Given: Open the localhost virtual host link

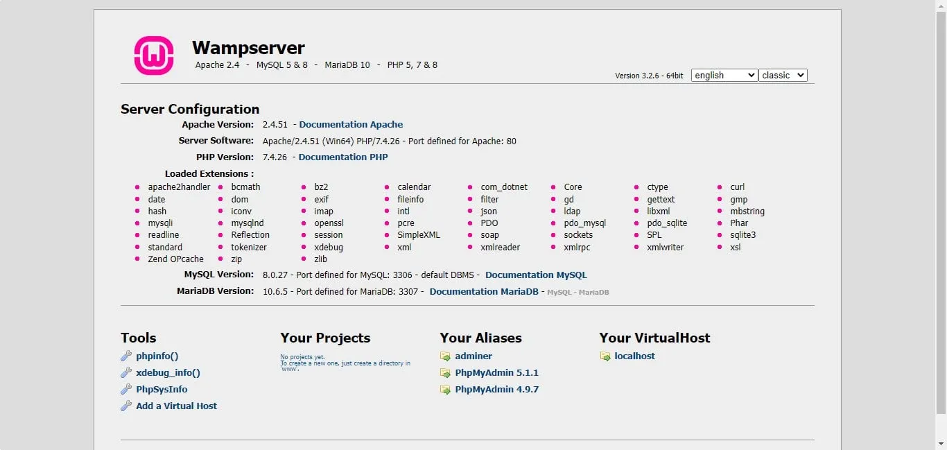Looking at the screenshot, I should (x=634, y=356).
